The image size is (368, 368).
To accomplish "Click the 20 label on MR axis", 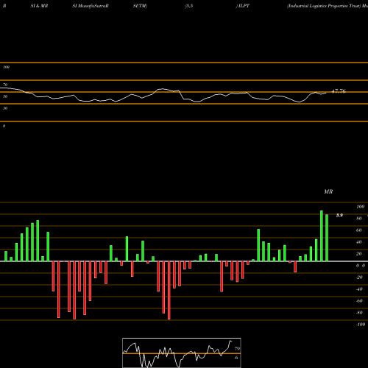I will click(359, 254).
